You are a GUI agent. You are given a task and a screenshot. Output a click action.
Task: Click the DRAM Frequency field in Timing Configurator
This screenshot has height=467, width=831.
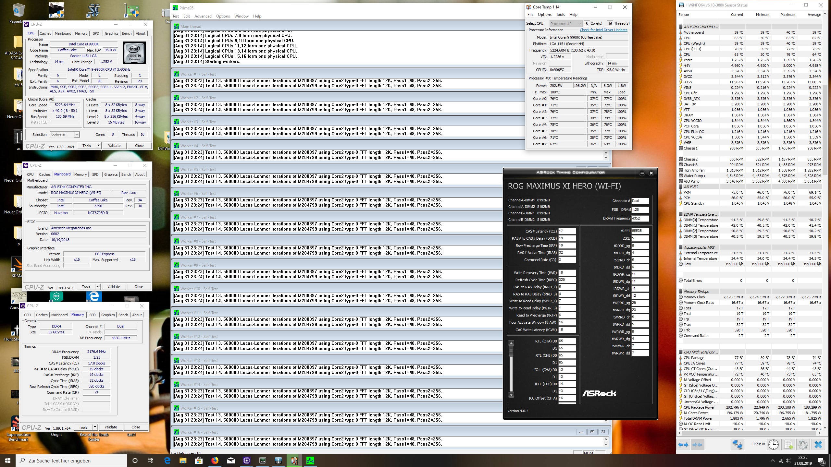pyautogui.click(x=640, y=218)
